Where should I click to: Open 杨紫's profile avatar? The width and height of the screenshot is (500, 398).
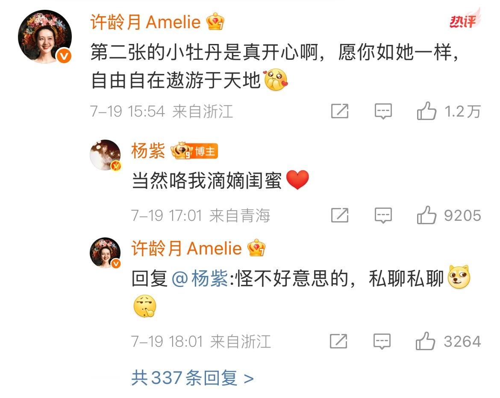[x=105, y=155]
